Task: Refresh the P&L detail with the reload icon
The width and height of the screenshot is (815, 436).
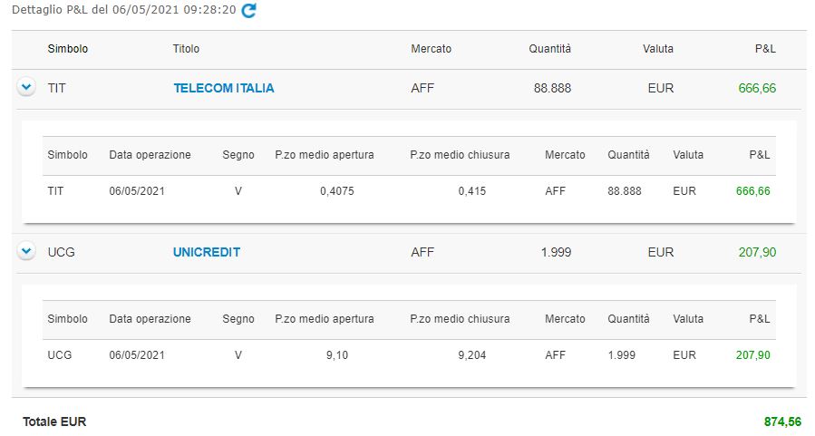Action: [249, 10]
